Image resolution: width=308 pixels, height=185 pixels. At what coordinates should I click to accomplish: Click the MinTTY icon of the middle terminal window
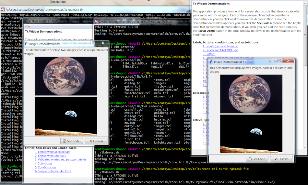[x=96, y=22]
